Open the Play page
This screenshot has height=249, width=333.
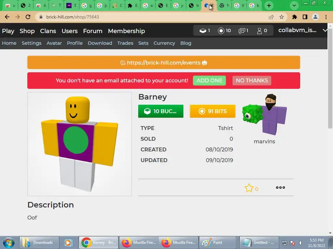pyautogui.click(x=8, y=31)
